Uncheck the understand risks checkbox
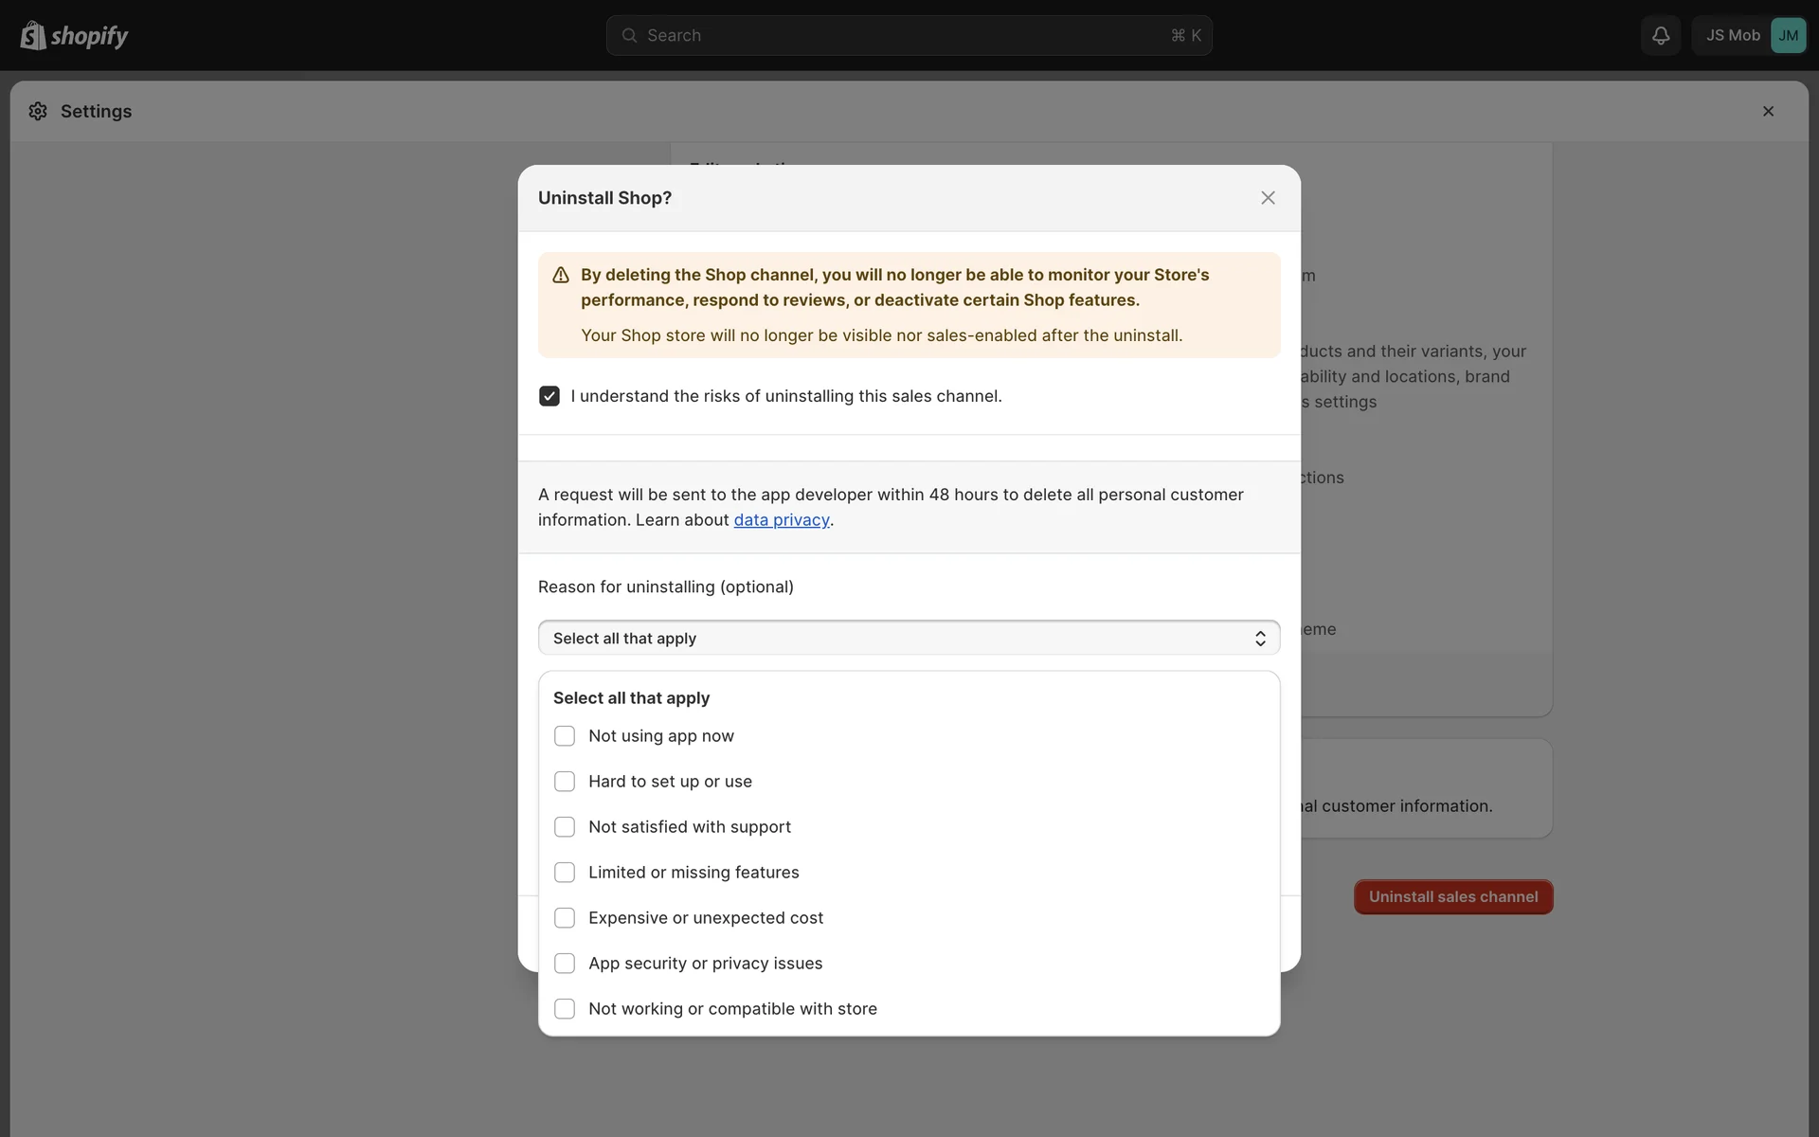This screenshot has width=1819, height=1137. click(549, 396)
